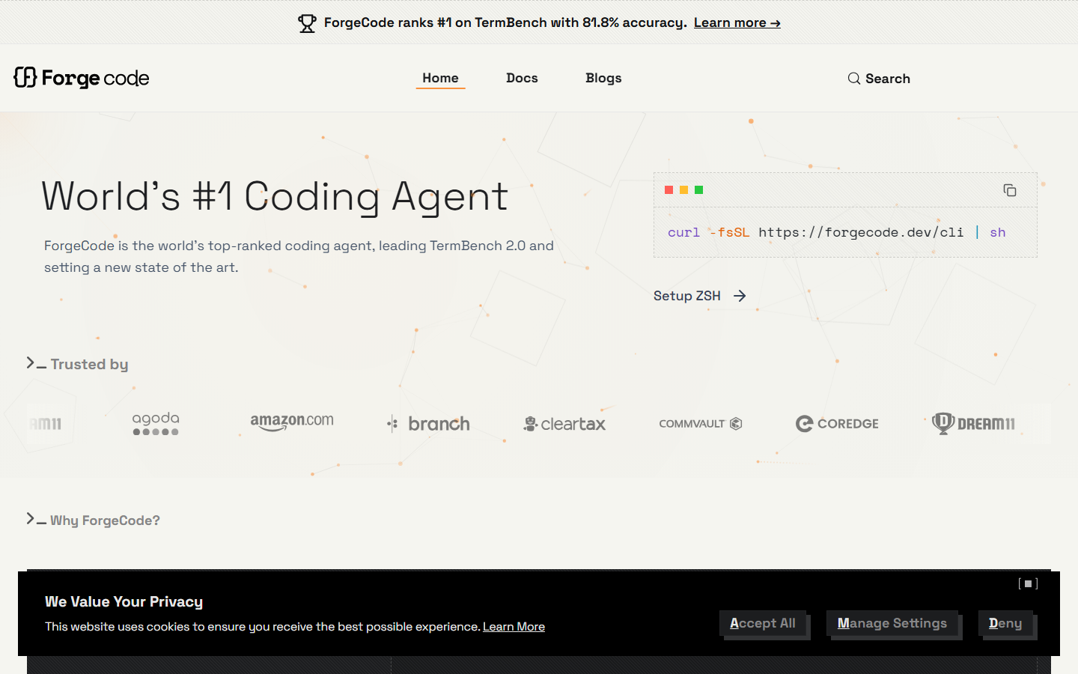
Task: Click the trophy icon in the announcement bar
Action: click(x=307, y=22)
